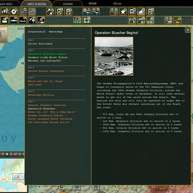Open the production chart graph icon
Viewport: 193px width, 193px height.
point(23,12)
